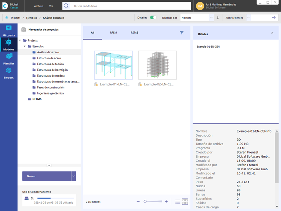
Task: Click Análisis dinámico in breadcrumb
Action: [x=53, y=18]
